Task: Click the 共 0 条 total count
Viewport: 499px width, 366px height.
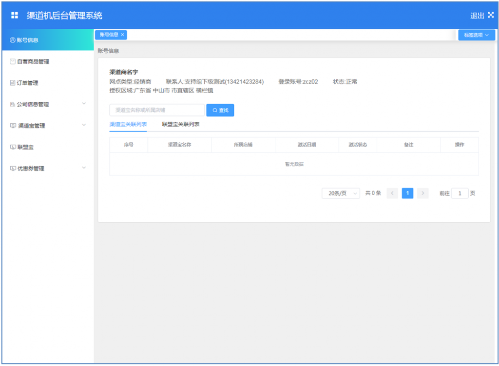Action: pyautogui.click(x=373, y=193)
